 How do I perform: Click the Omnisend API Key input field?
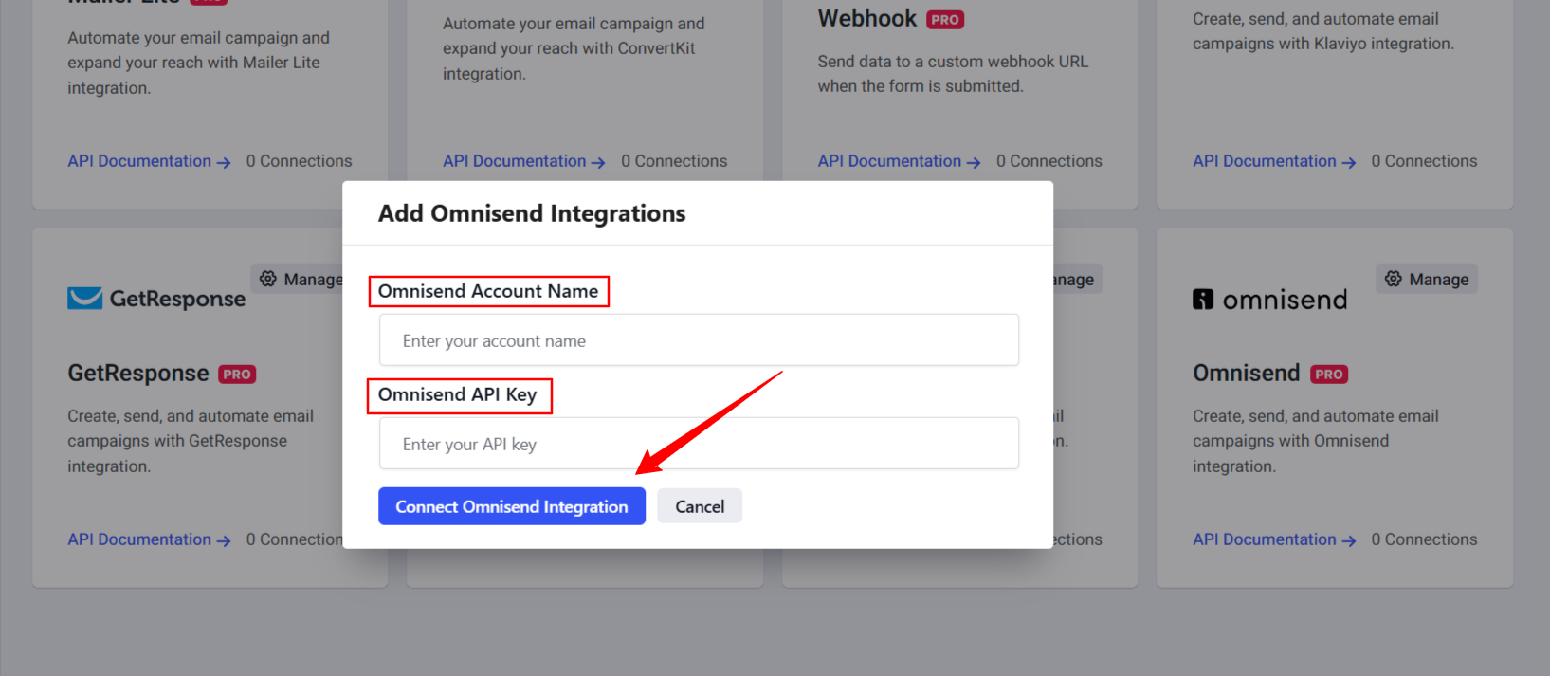click(699, 444)
